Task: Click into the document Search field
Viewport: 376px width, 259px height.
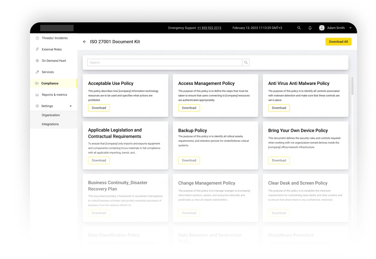Action: [165, 62]
